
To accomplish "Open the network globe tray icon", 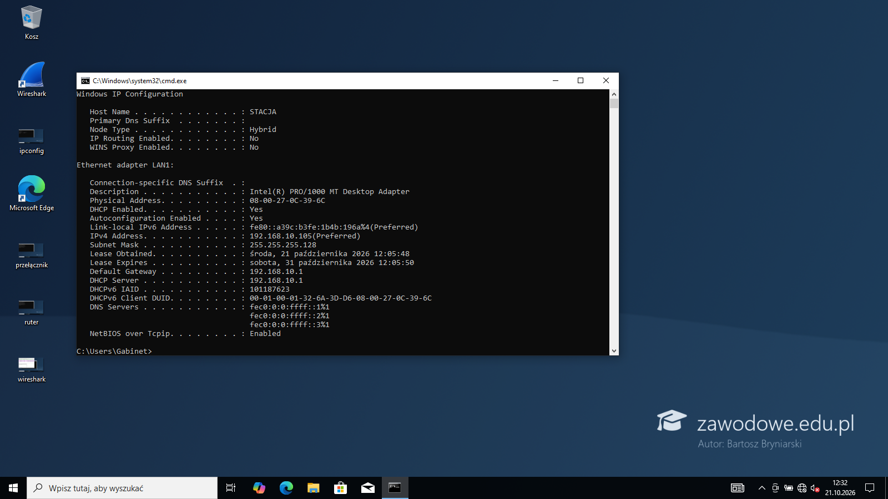I will [802, 488].
